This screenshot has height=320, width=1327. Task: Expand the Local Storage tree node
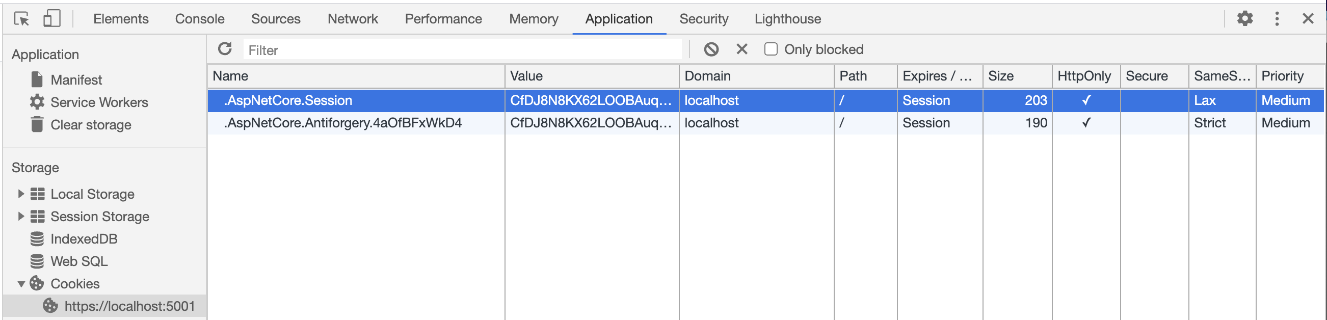[x=20, y=194]
